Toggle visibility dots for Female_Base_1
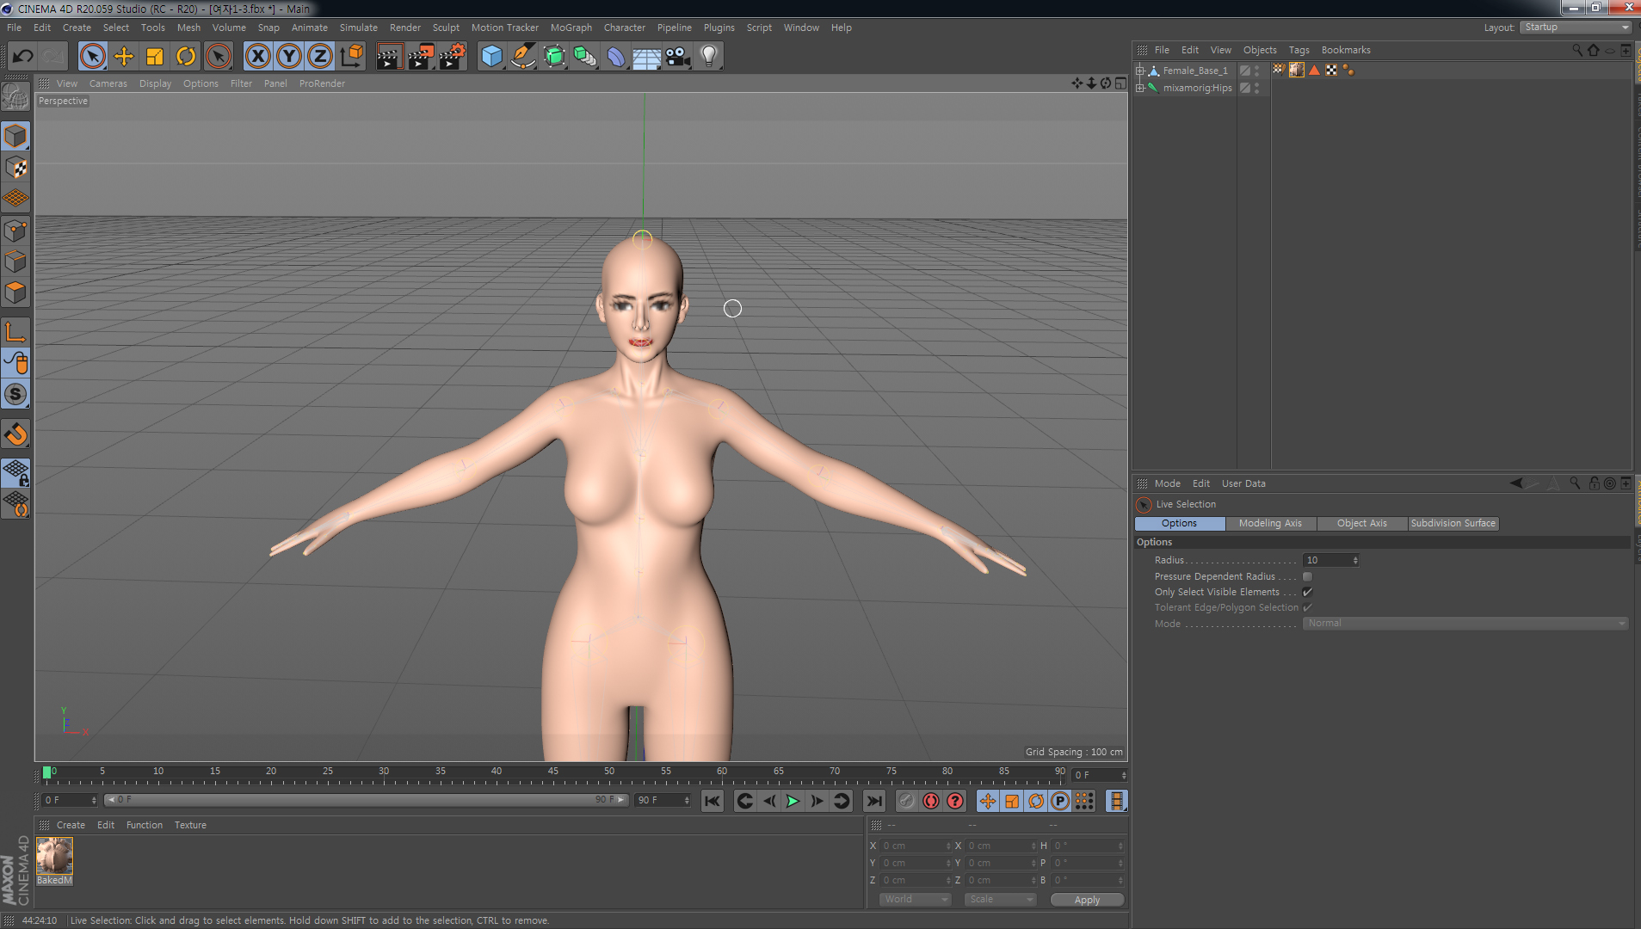 point(1257,71)
